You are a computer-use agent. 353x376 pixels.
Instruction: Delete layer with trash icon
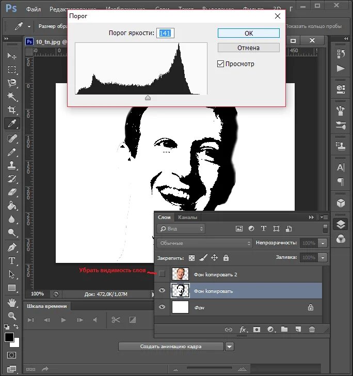(x=312, y=329)
